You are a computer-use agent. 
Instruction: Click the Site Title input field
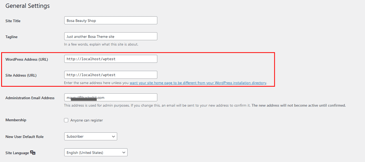pyautogui.click(x=111, y=20)
